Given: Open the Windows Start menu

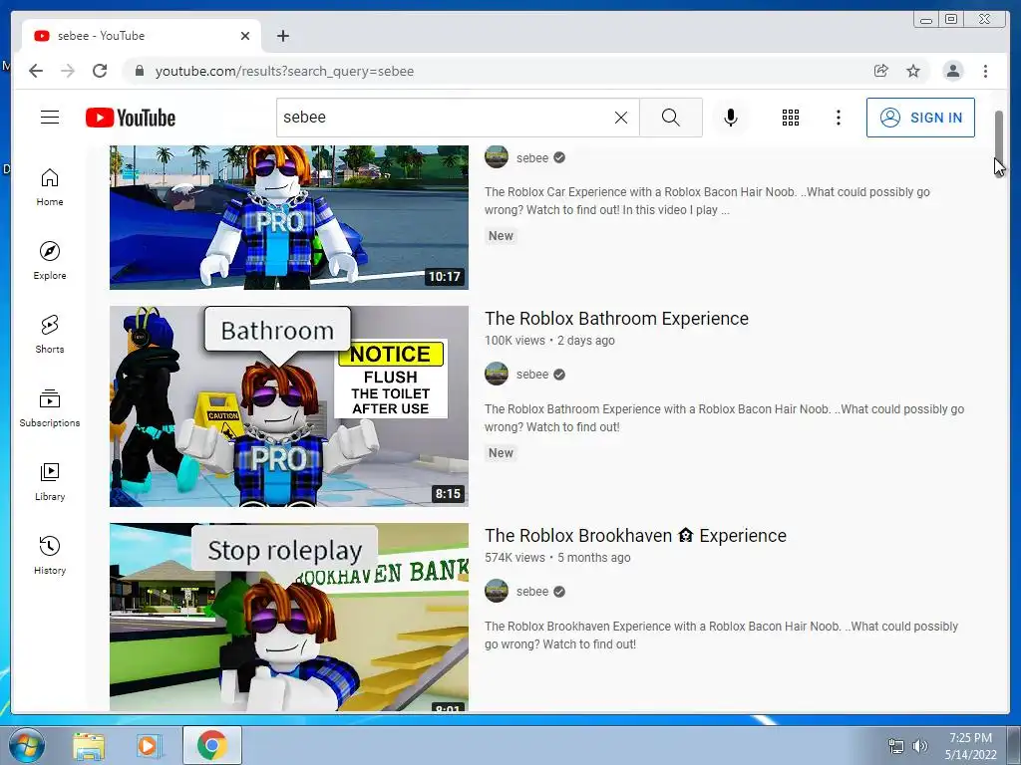Looking at the screenshot, I should pyautogui.click(x=26, y=745).
